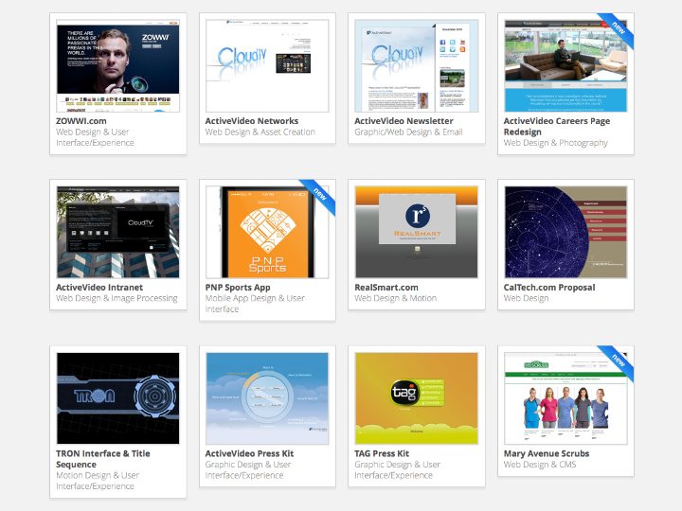682x511 pixels.
Task: Open the ActiveVideo Careers Page Redesign thumbnail
Action: (565, 65)
